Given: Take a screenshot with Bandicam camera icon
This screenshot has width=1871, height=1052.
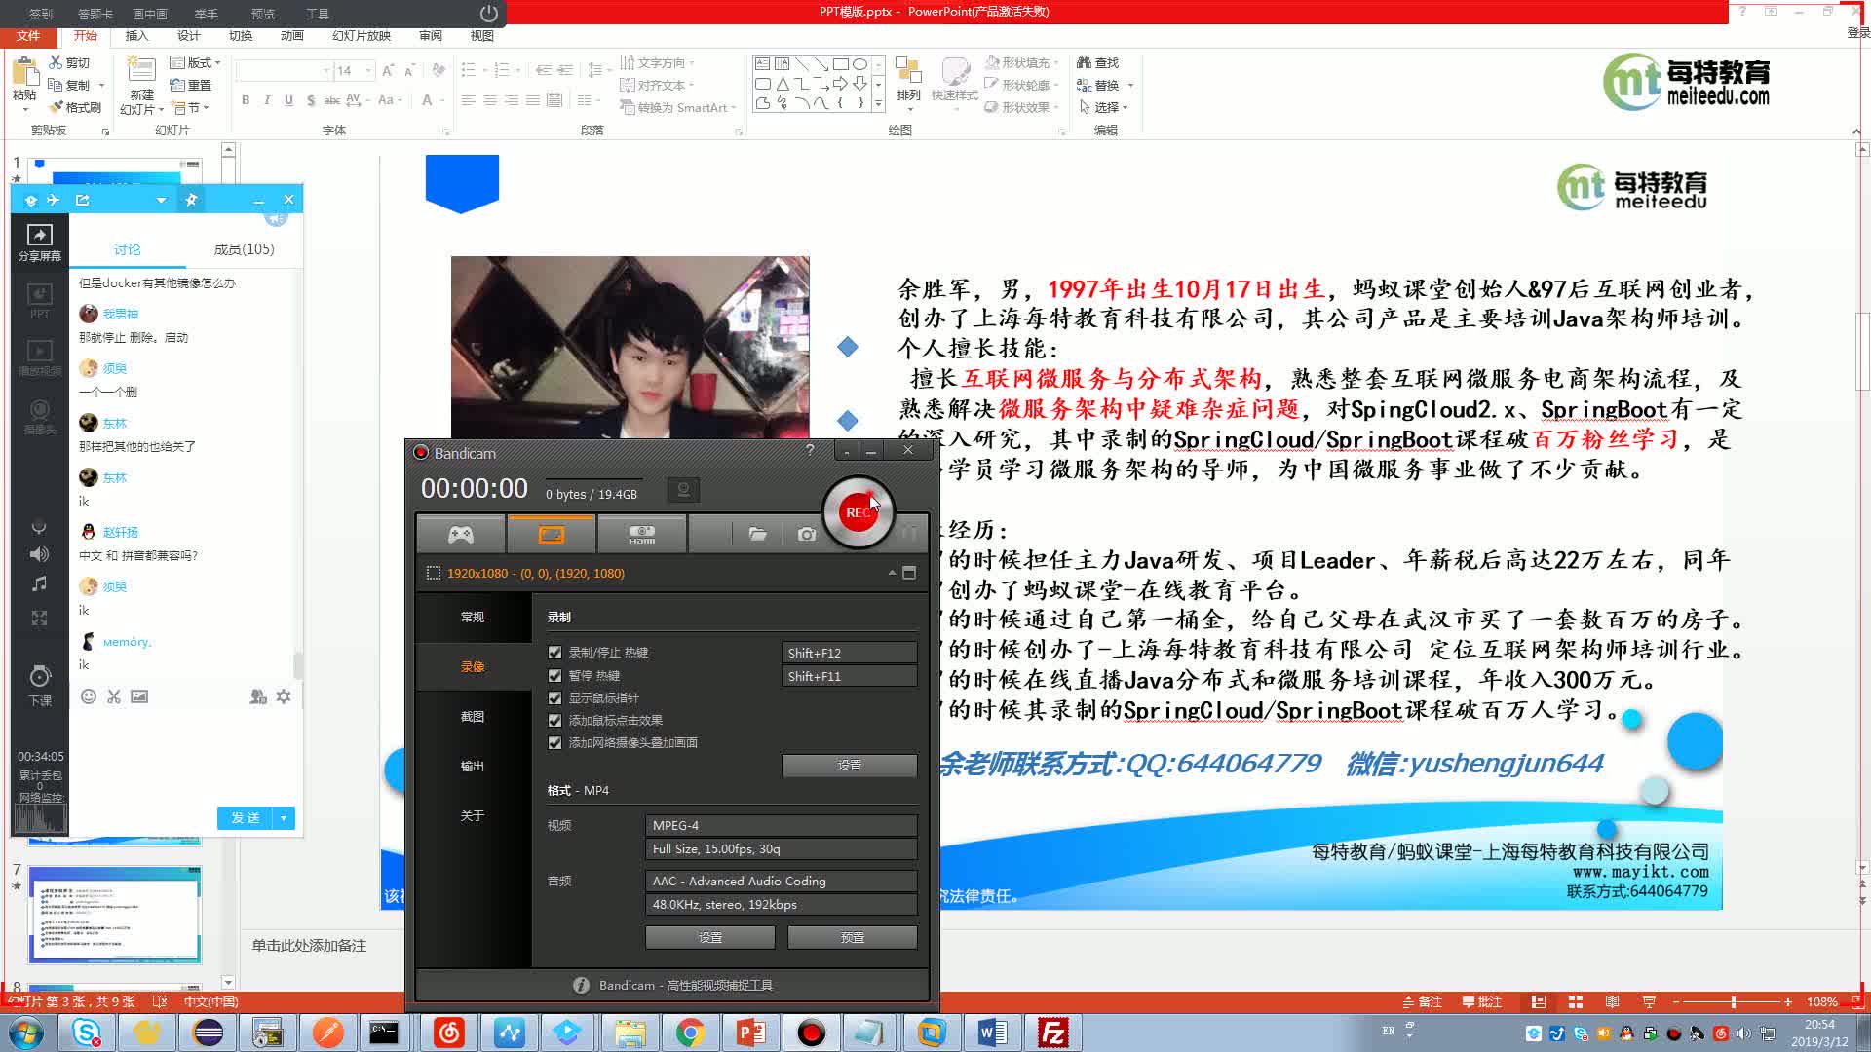Looking at the screenshot, I should (x=807, y=534).
